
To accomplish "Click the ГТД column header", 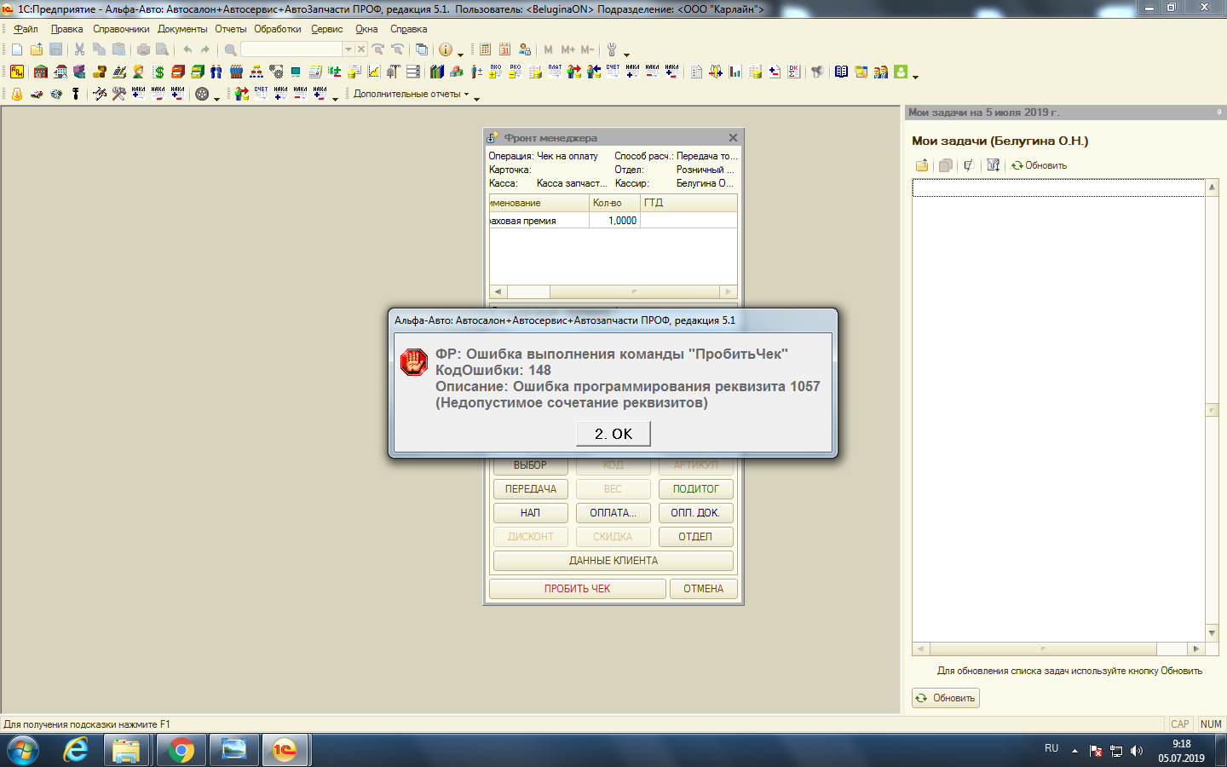I will [x=688, y=203].
